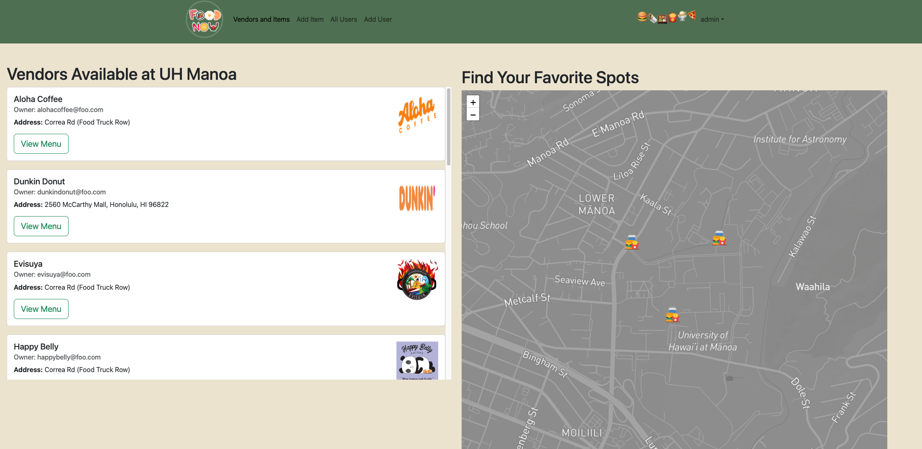
Task: Click the Happy Belly vendor name
Action: pos(36,347)
